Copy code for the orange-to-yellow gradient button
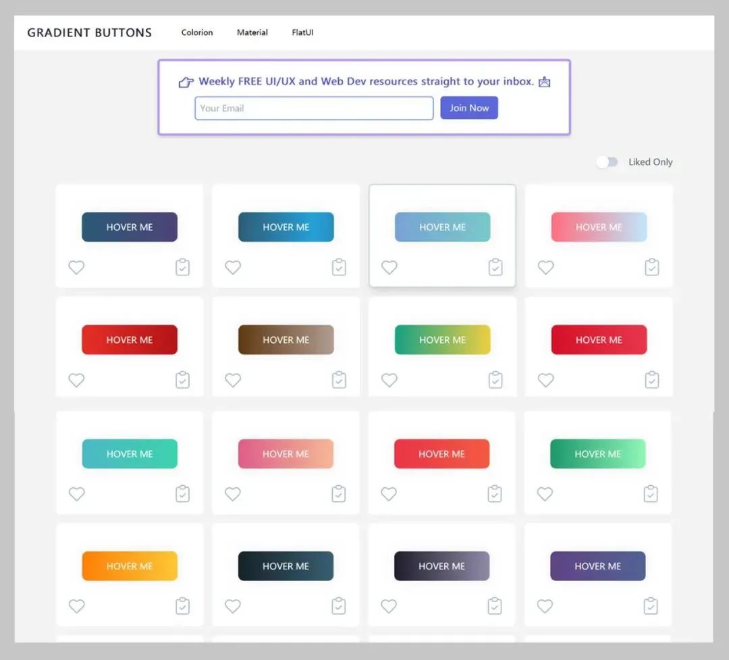 [x=183, y=606]
